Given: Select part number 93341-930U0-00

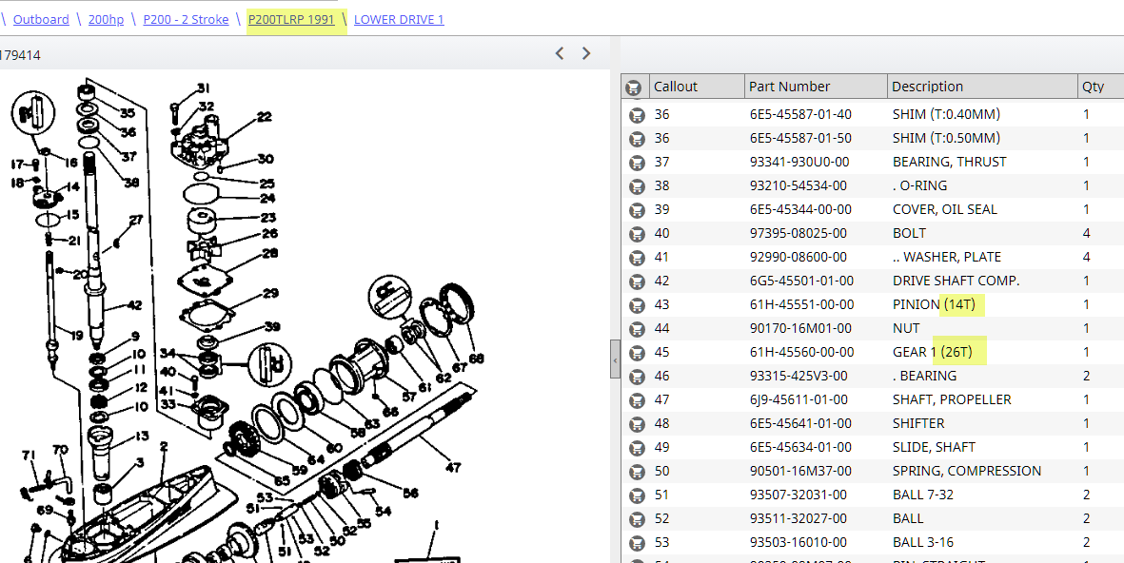Looking at the screenshot, I should 800,162.
